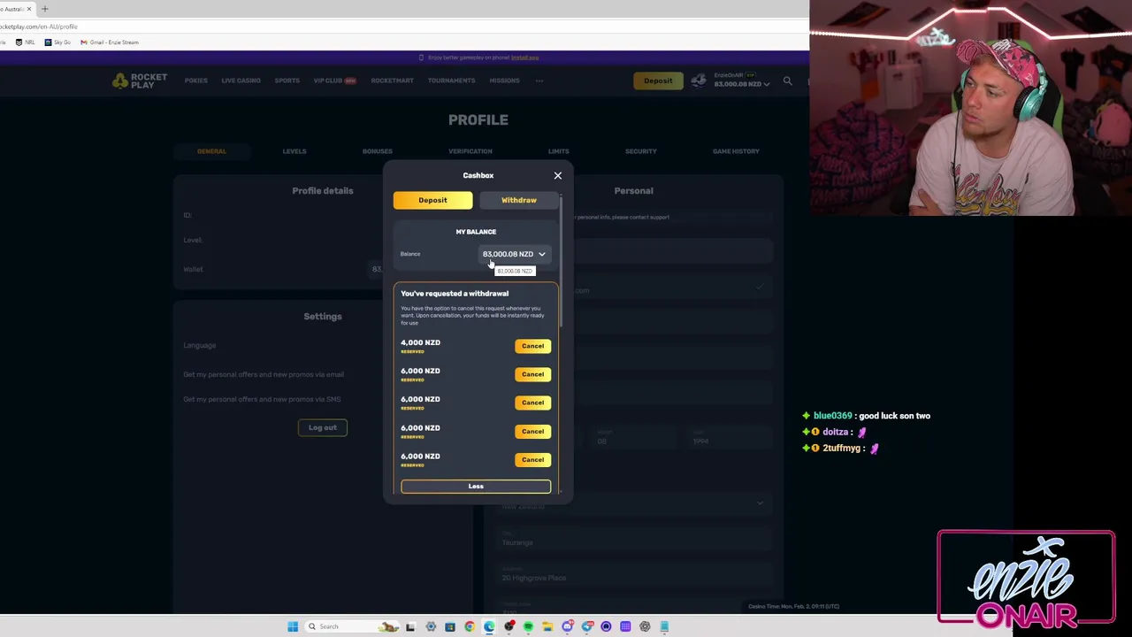Open the Gmail - Enzie Stream bookmark
Image resolution: width=1132 pixels, height=637 pixels.
click(110, 42)
